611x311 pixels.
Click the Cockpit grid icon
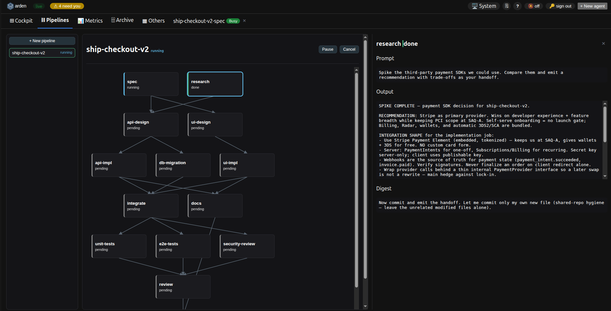12,21
